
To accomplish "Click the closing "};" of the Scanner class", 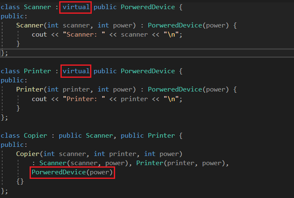I will [x=4, y=53].
